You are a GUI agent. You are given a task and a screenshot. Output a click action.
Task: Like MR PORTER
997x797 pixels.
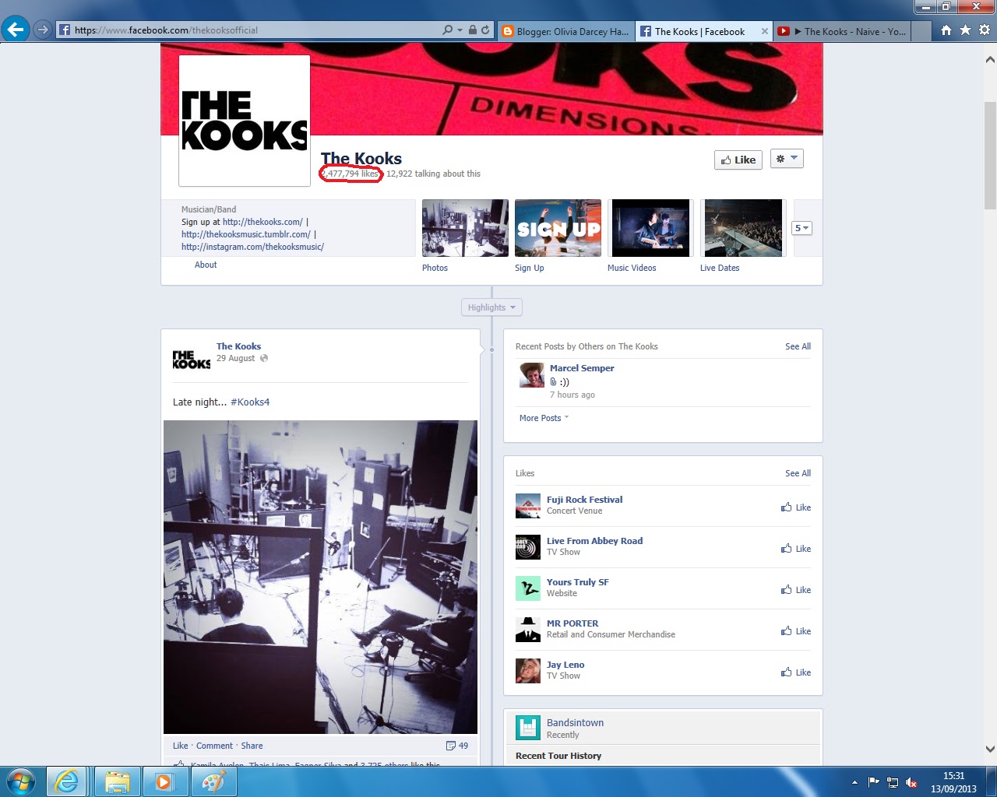click(796, 631)
